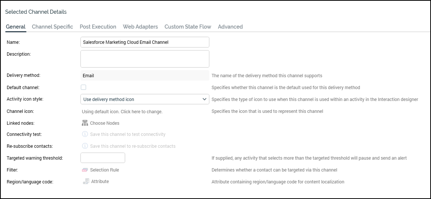Image resolution: width=431 pixels, height=199 pixels.
Task: Click the Selection Rule link text
Action: tap(104, 170)
